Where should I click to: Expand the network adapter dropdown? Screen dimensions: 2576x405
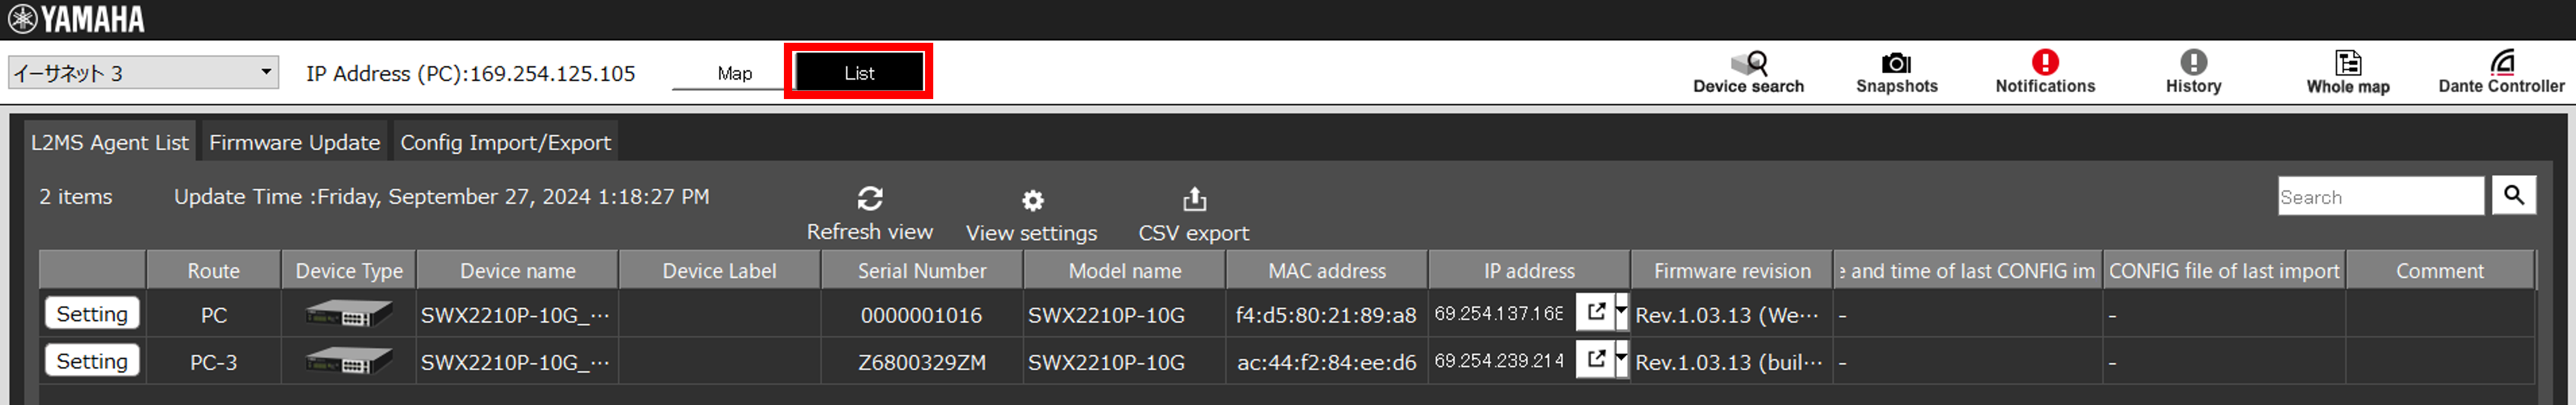point(265,72)
